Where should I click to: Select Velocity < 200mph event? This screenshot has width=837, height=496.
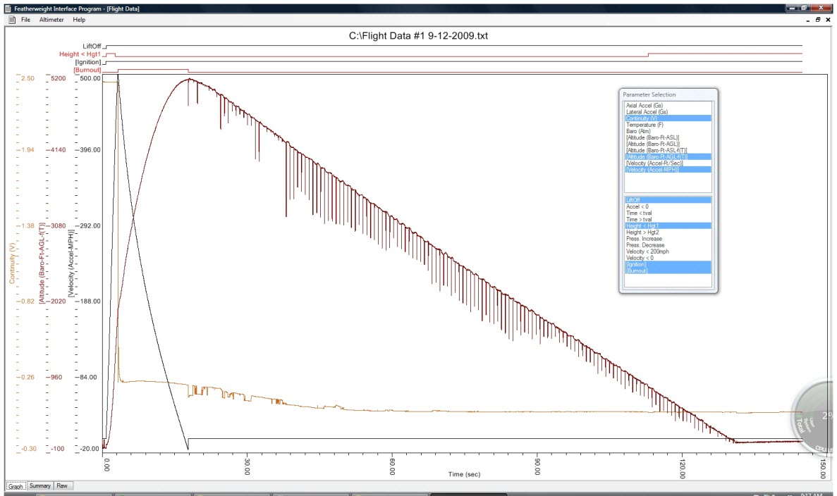click(x=668, y=252)
